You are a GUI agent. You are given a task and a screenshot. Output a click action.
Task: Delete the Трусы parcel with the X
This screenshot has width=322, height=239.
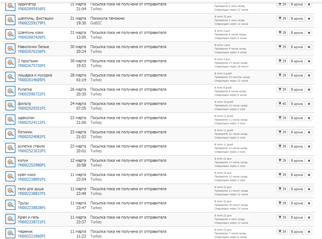[x=309, y=203]
